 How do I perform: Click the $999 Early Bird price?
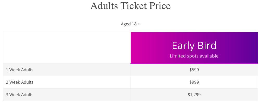pos(194,82)
